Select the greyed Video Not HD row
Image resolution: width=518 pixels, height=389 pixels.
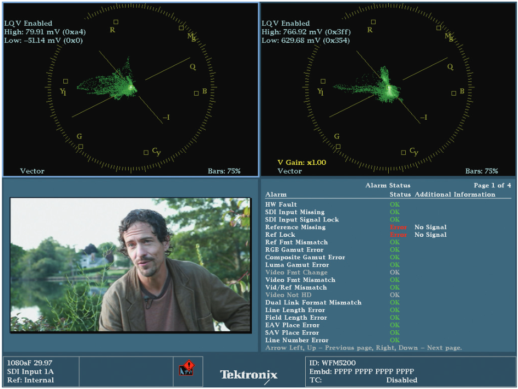point(388,295)
